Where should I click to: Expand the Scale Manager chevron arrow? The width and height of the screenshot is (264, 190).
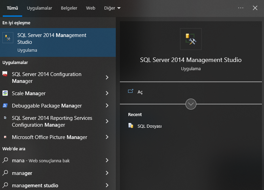point(107,93)
